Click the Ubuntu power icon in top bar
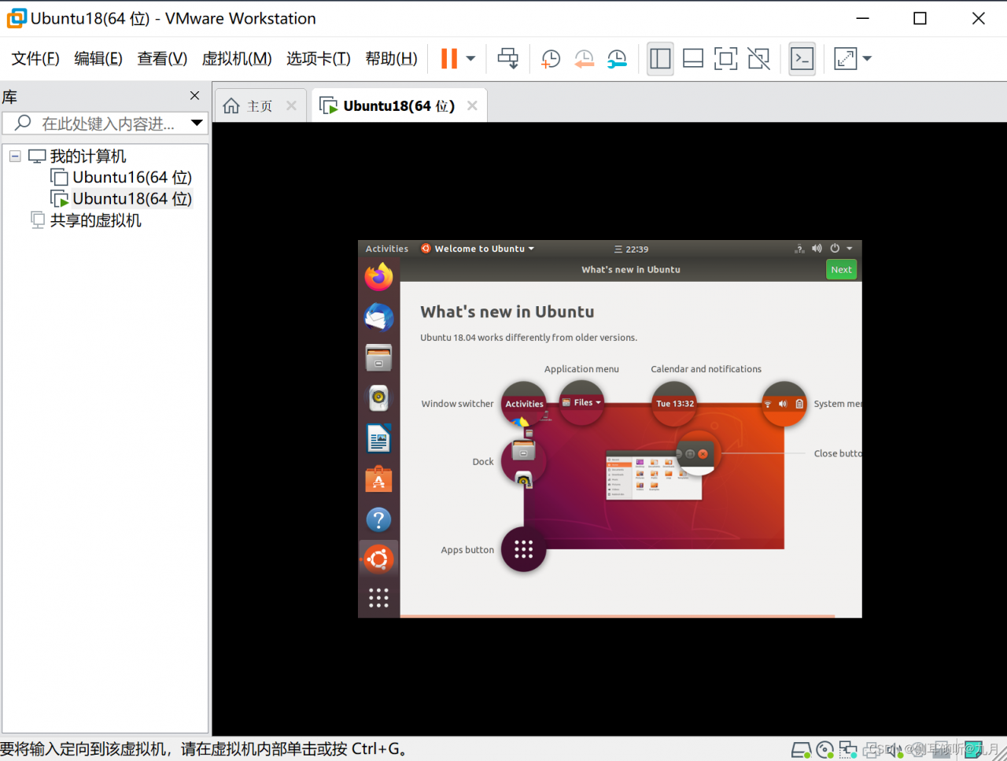 (x=835, y=249)
